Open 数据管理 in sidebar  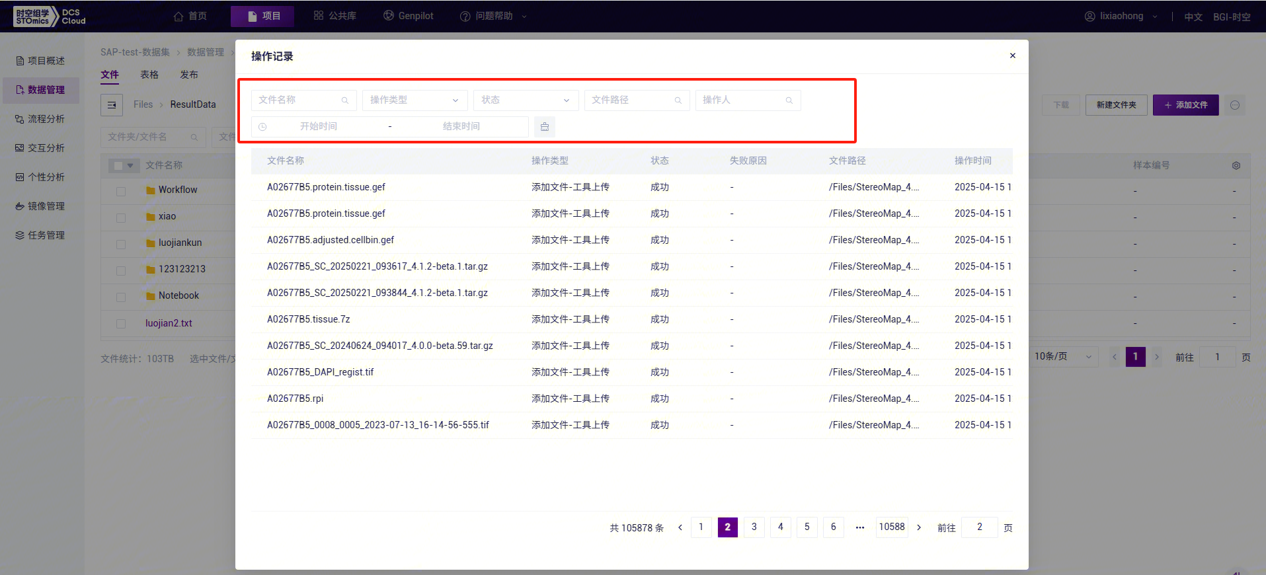tap(41, 90)
